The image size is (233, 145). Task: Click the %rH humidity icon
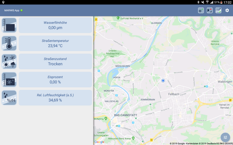tap(9, 98)
